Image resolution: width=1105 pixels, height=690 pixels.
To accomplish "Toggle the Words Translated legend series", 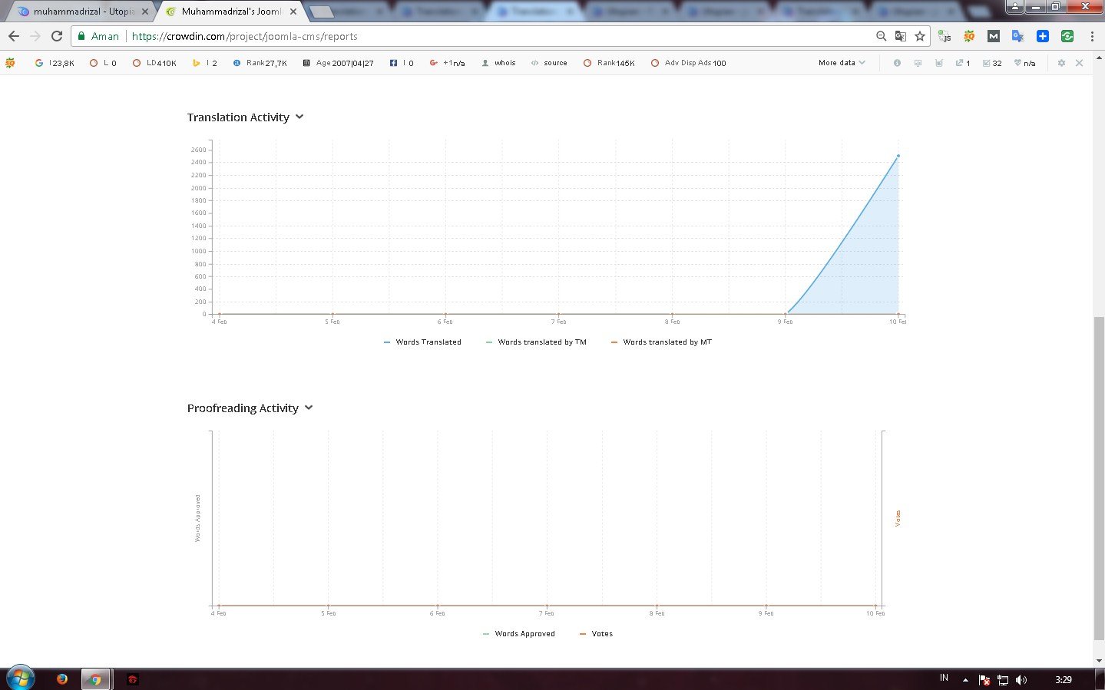I will point(422,342).
